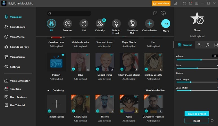The width and height of the screenshot is (218, 126).
Task: Select the Ahsoka Tano voice
Action: coord(81,104)
